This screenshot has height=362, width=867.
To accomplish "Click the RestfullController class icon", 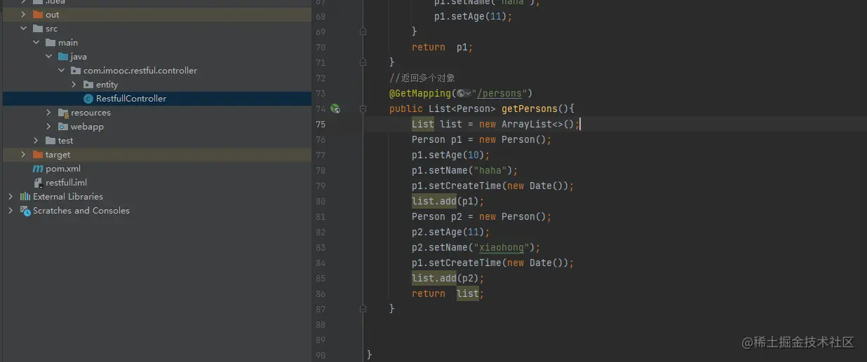I will 88,99.
